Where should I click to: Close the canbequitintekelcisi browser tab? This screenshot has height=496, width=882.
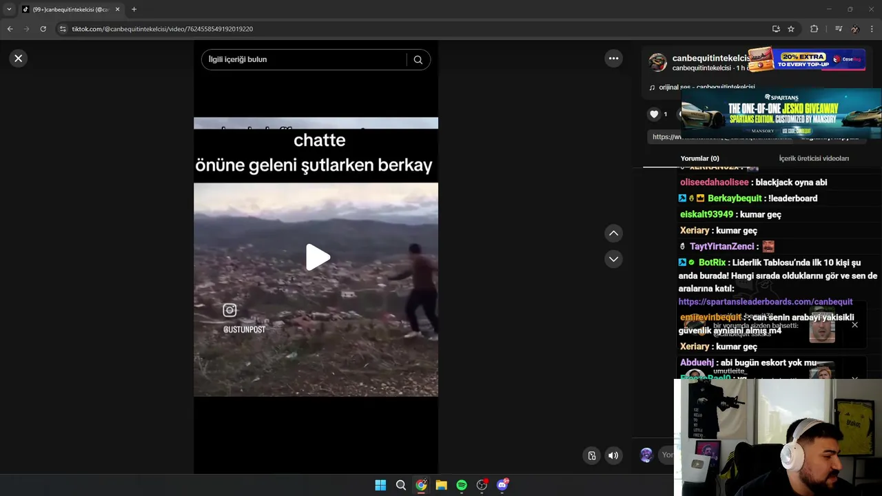[x=117, y=10]
